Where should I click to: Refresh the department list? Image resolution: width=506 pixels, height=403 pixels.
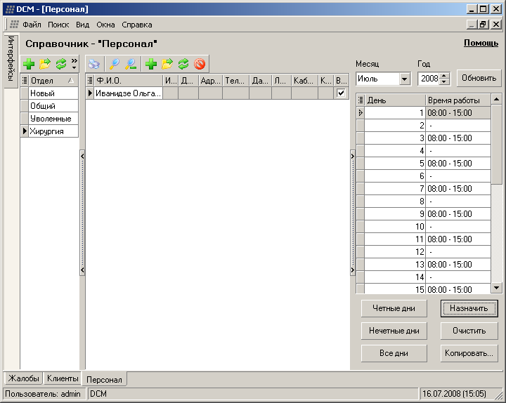60,64
